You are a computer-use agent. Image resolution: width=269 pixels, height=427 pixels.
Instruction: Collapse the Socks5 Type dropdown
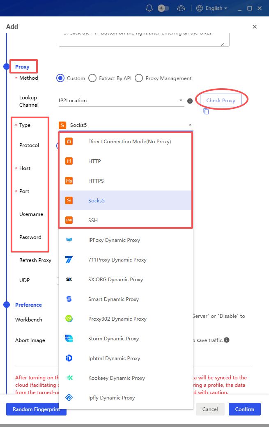(190, 125)
